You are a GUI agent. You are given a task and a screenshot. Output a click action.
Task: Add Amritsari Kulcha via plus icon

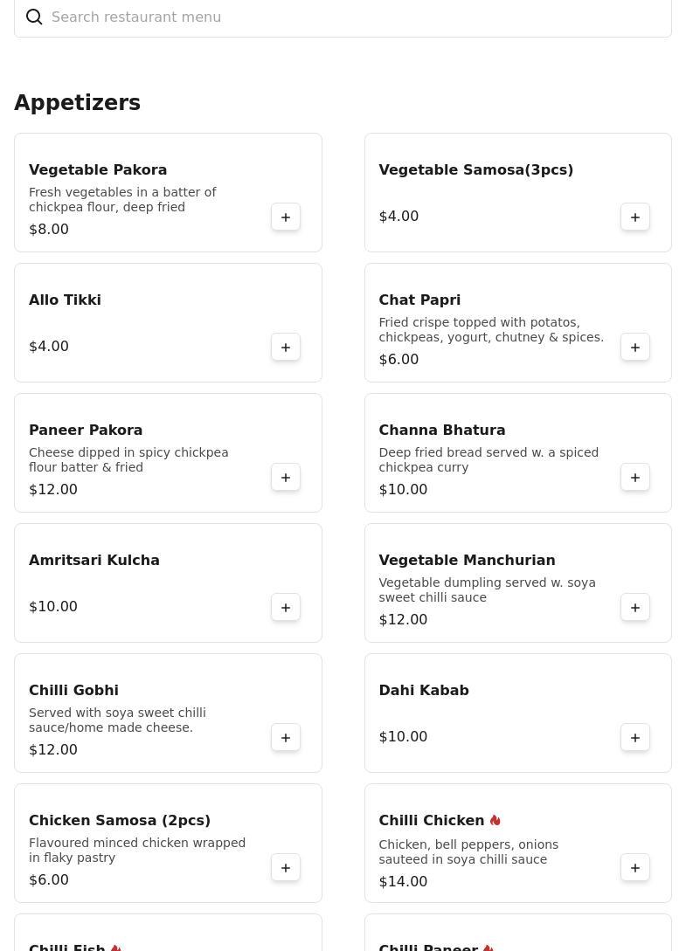point(286,608)
